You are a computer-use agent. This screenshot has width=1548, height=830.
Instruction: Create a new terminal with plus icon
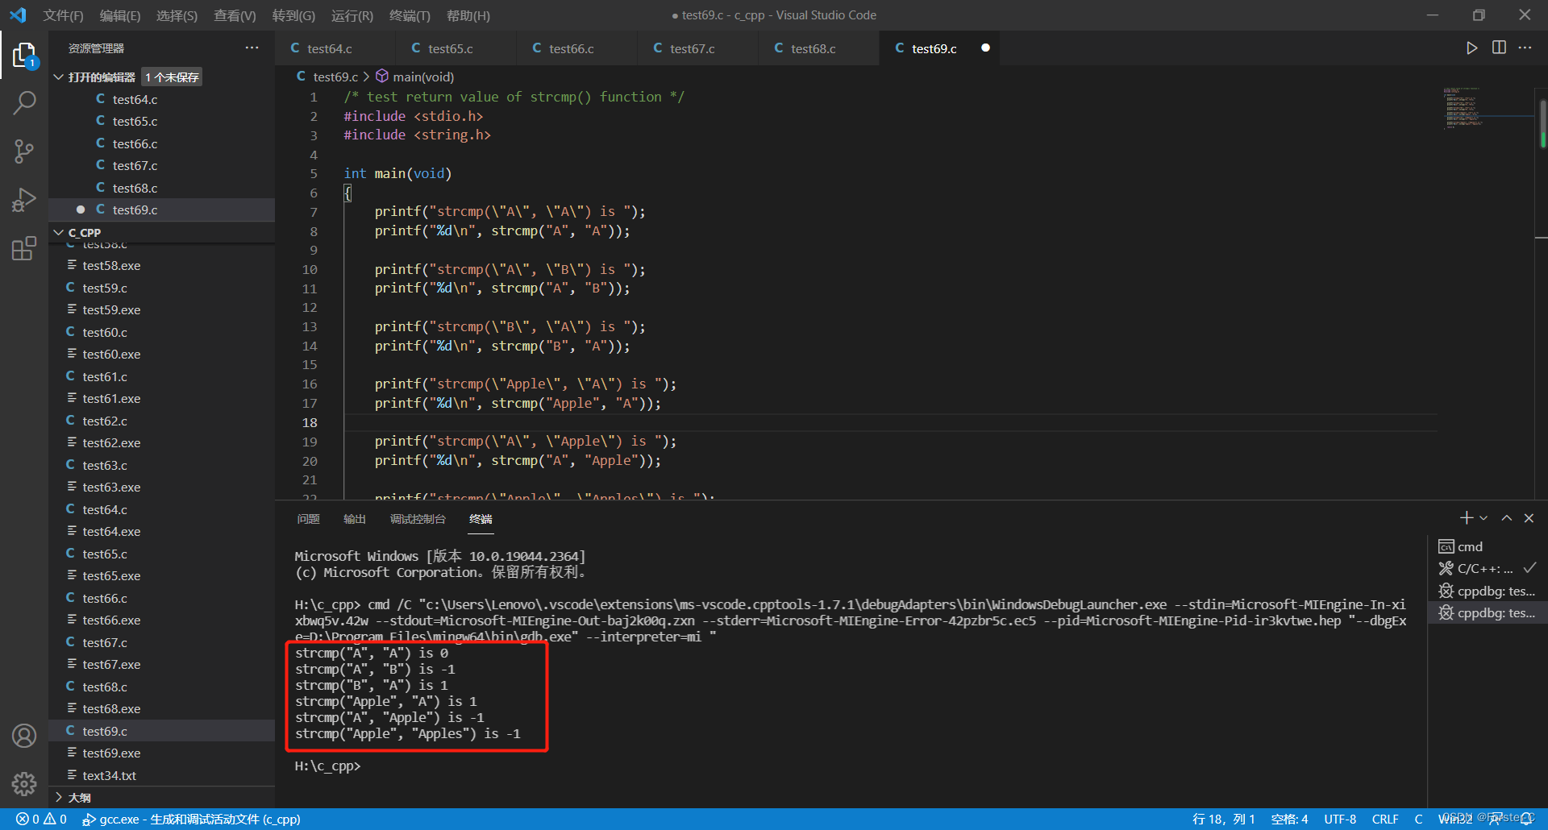click(1467, 518)
